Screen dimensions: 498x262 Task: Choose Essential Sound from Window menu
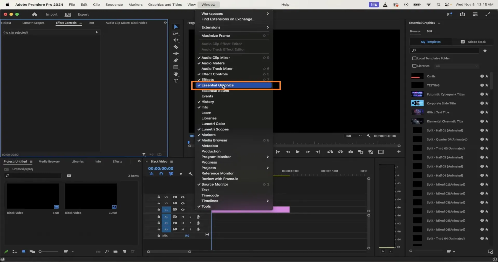pyautogui.click(x=215, y=91)
